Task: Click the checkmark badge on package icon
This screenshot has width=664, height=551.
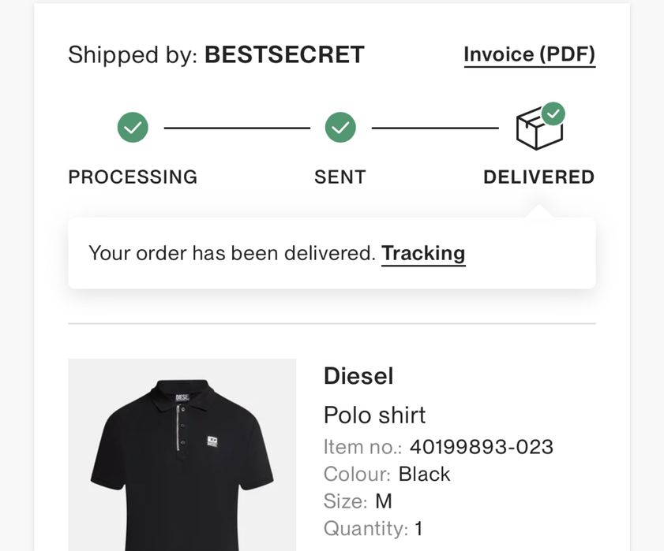Action: pos(553,114)
